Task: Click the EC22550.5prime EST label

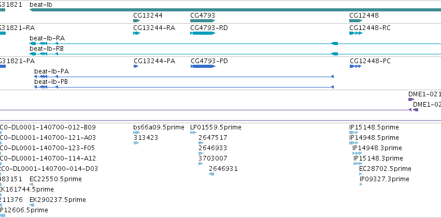Action: [55, 179]
